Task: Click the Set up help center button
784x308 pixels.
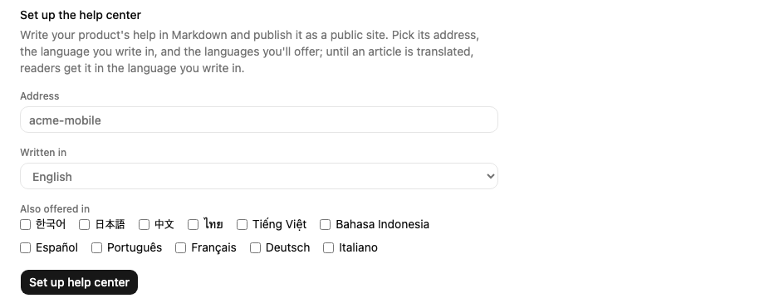Action: click(79, 282)
